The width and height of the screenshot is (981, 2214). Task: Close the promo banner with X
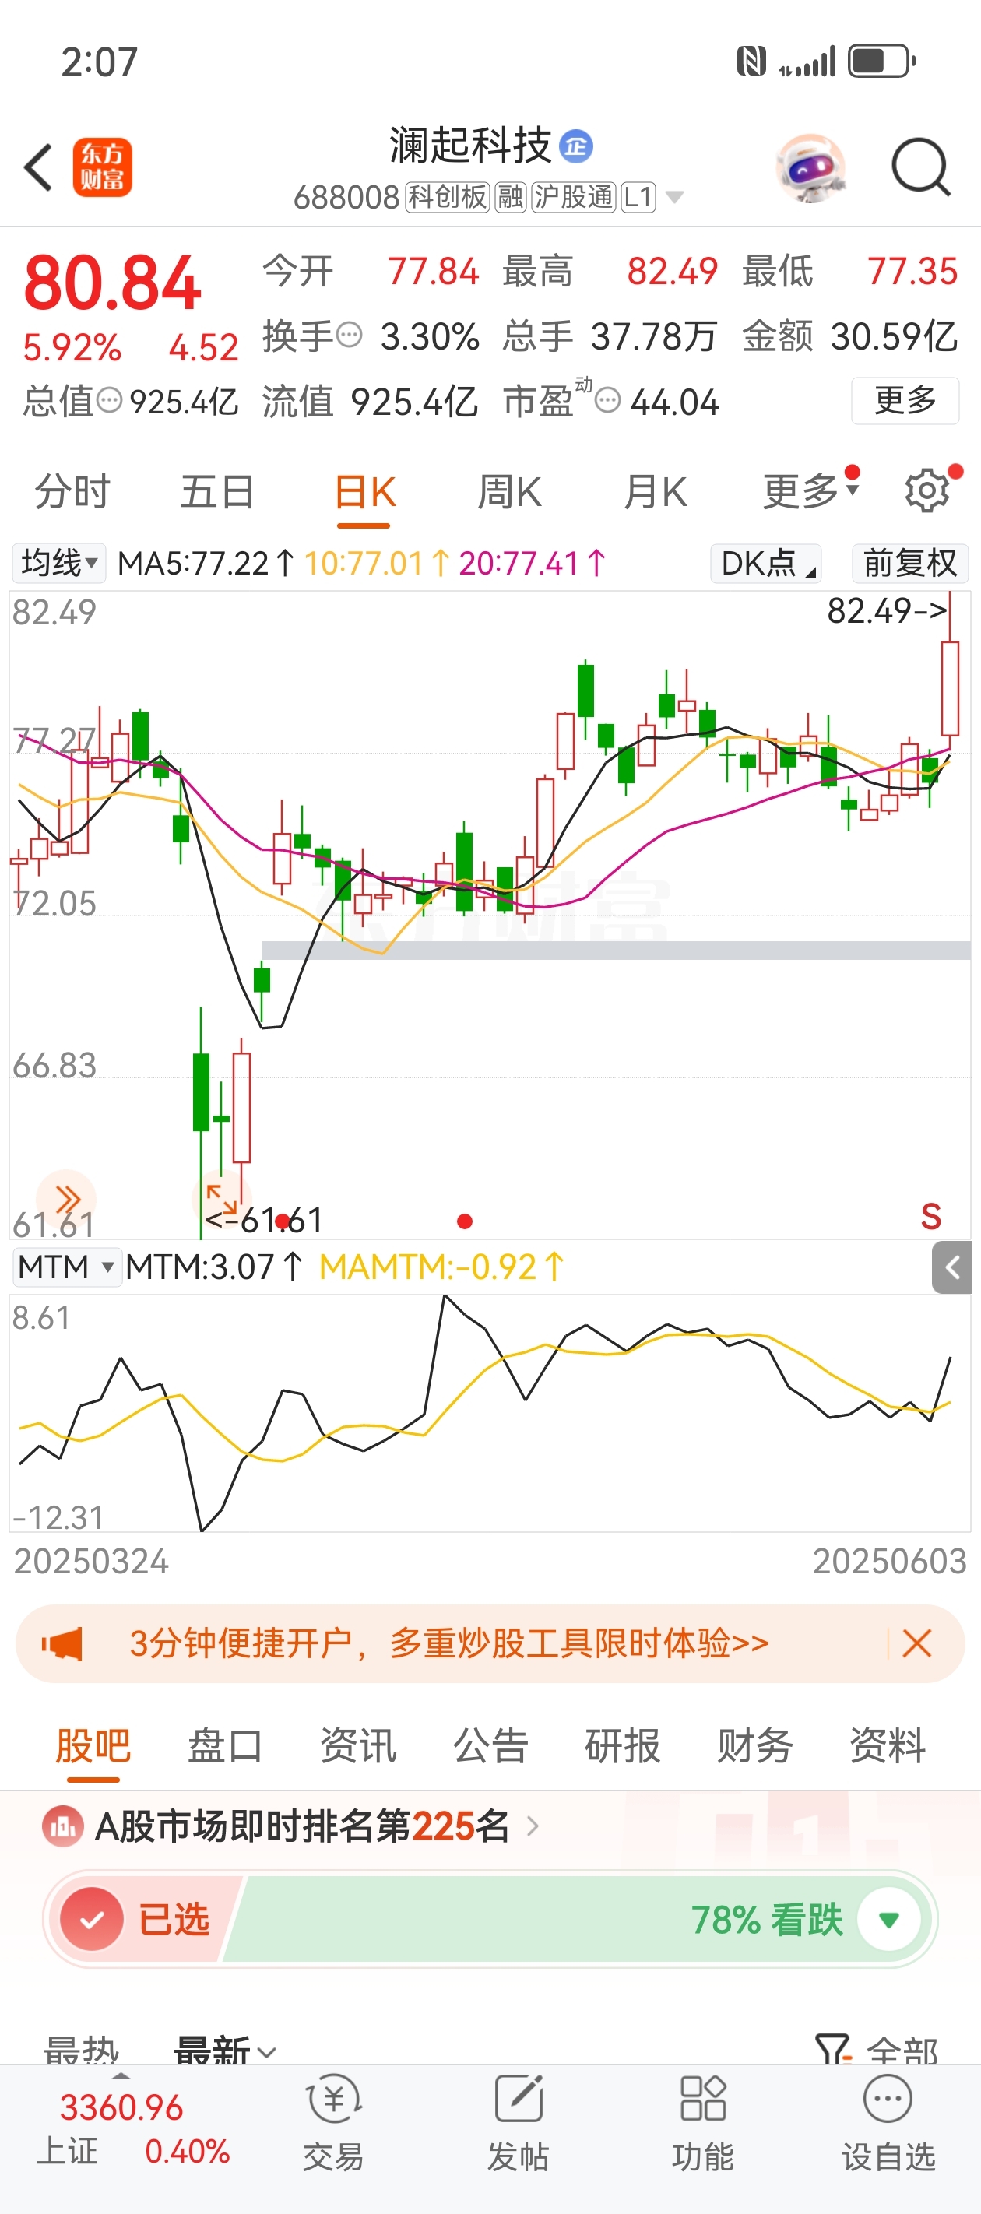(x=916, y=1643)
